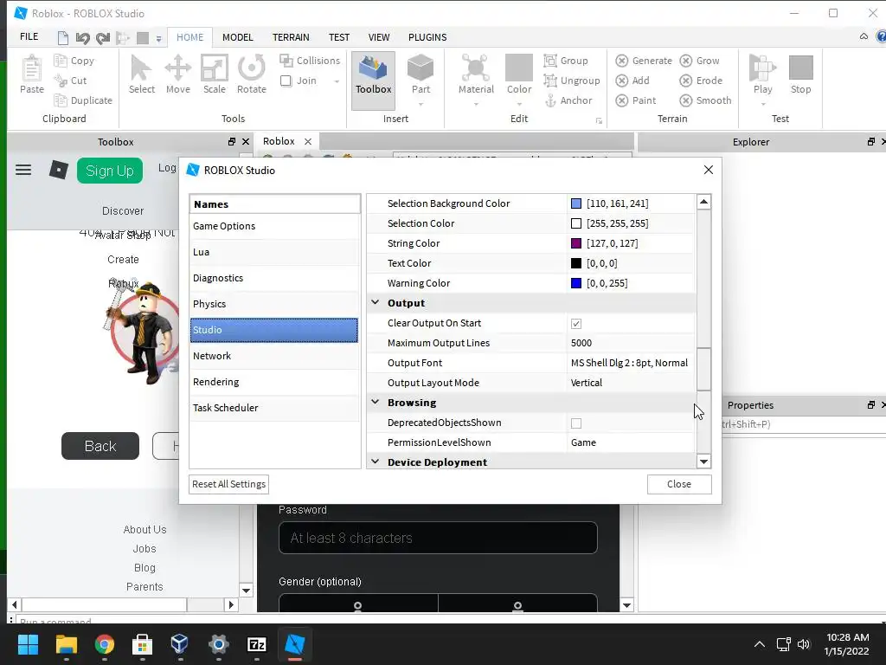Open the Output Layout Mode Vertical dropdown
886x665 pixels.
pyautogui.click(x=631, y=383)
